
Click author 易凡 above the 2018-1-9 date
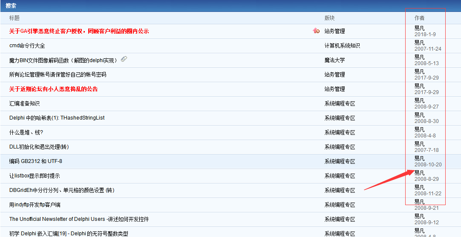click(419, 28)
